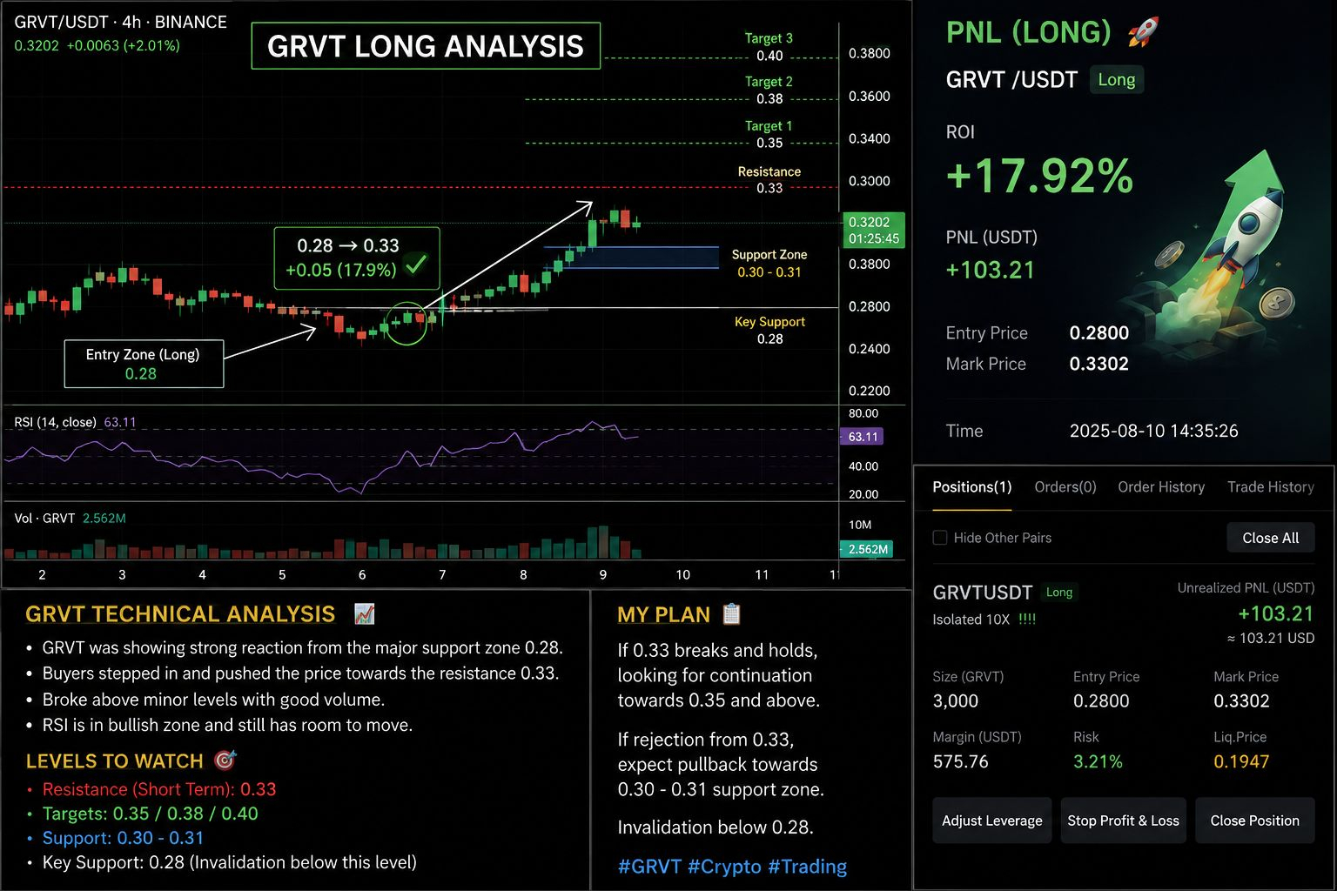Viewport: 1337px width, 891px height.
Task: Click the Long tag beside GRVTUSDT
Action: click(1059, 593)
